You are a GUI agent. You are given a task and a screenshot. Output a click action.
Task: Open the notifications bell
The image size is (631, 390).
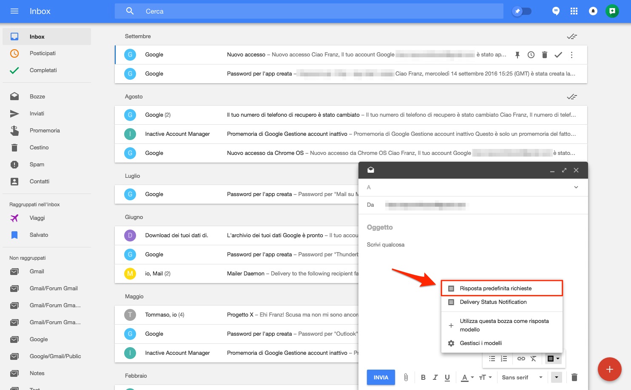(593, 11)
